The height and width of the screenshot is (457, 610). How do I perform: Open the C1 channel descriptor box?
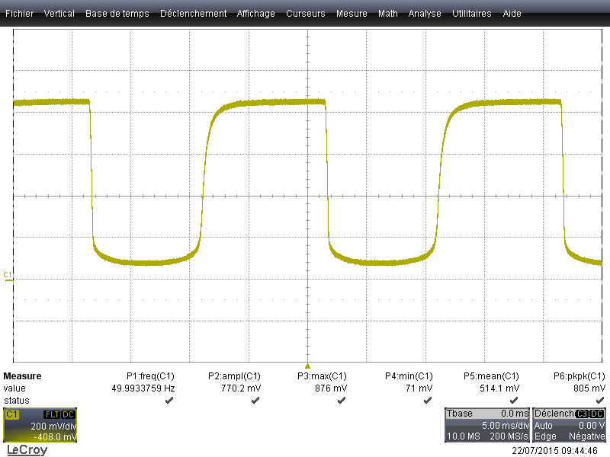pyautogui.click(x=40, y=425)
